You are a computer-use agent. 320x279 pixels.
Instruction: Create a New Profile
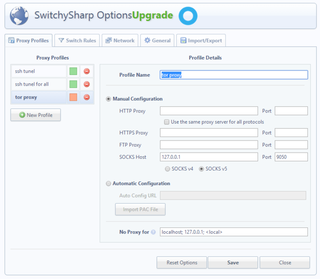[x=36, y=115]
